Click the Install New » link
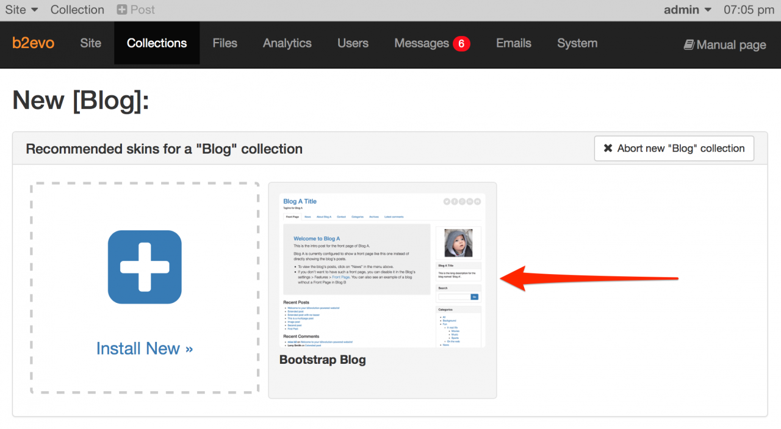Screen dimensions: 781x429 point(145,349)
